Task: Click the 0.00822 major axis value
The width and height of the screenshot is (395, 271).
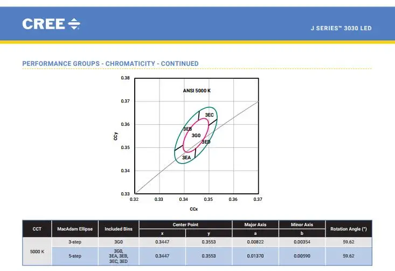Action: [x=255, y=242]
